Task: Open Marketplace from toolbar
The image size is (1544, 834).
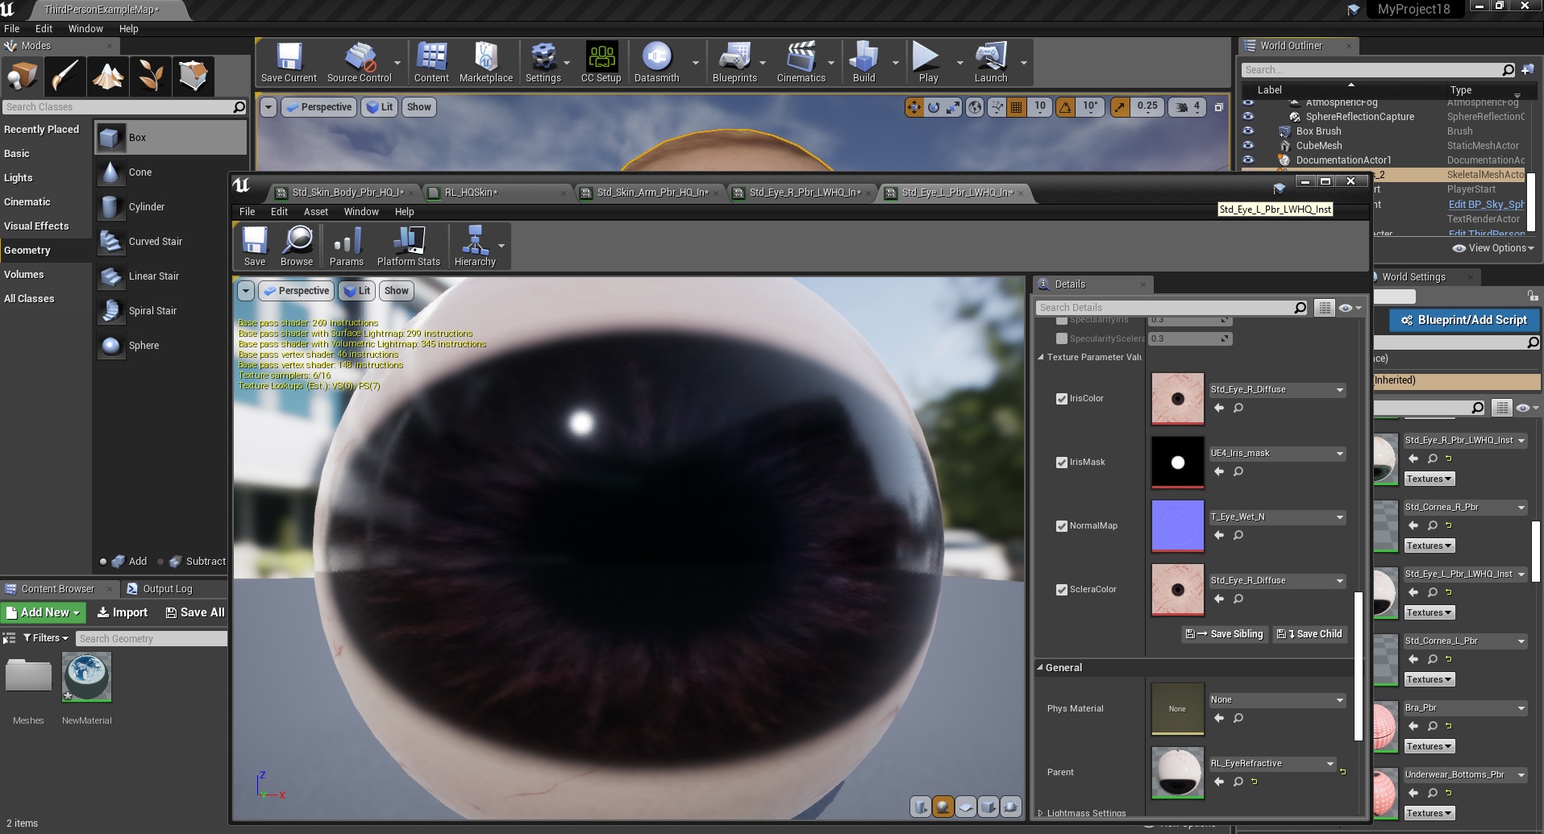Action: click(x=485, y=63)
